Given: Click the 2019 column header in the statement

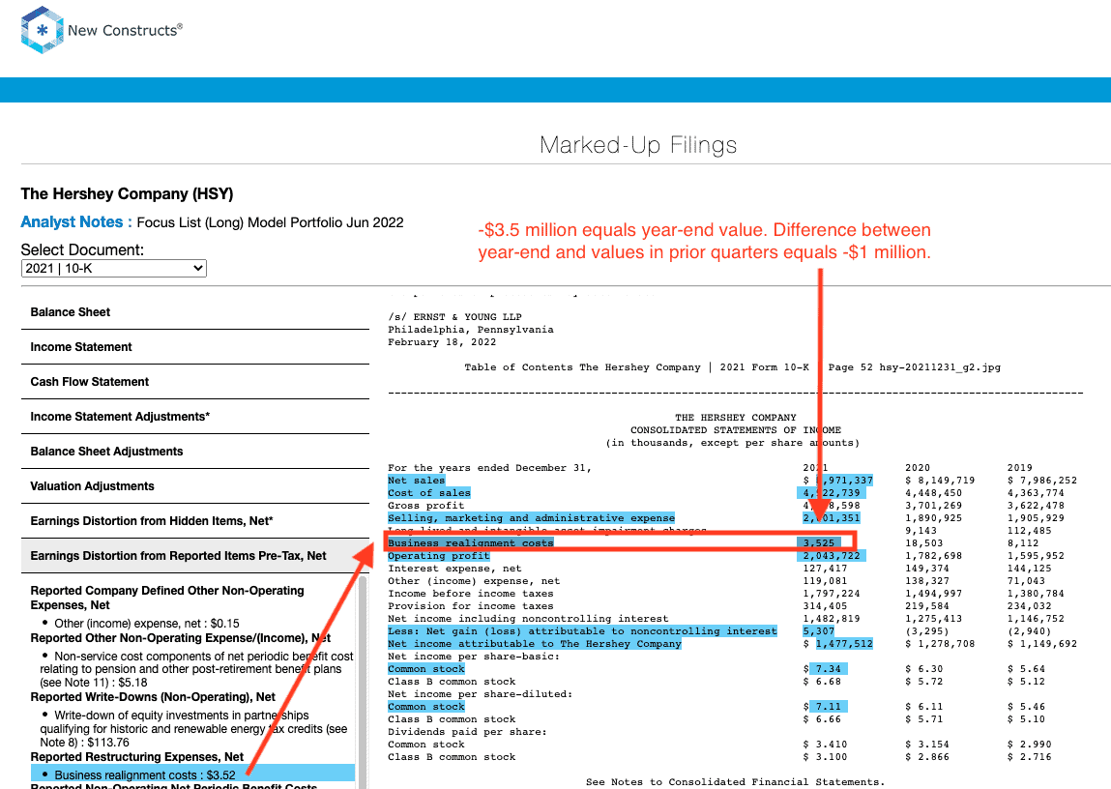Looking at the screenshot, I should [1019, 467].
